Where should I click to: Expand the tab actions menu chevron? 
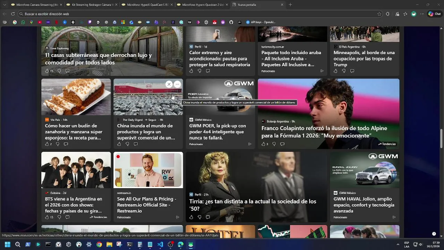(4, 5)
